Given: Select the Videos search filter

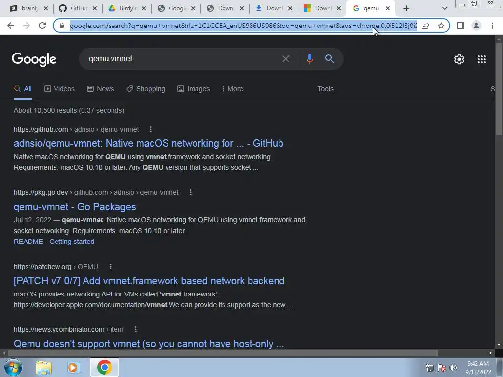Looking at the screenshot, I should click(x=59, y=89).
